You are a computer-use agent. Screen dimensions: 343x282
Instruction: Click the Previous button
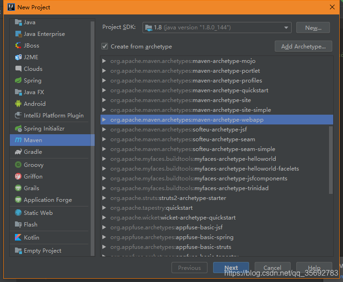tap(189, 268)
